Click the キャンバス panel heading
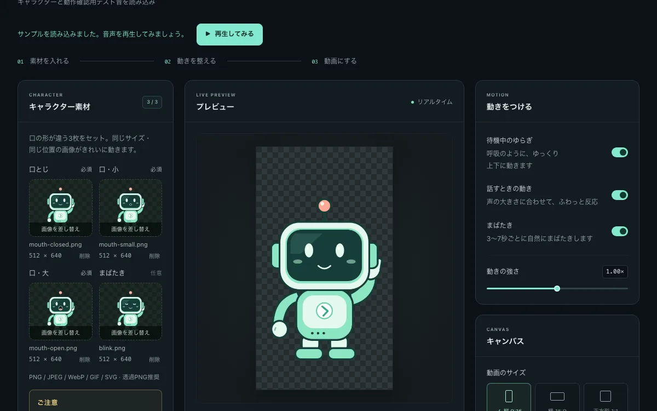This screenshot has height=411, width=657. click(505, 341)
